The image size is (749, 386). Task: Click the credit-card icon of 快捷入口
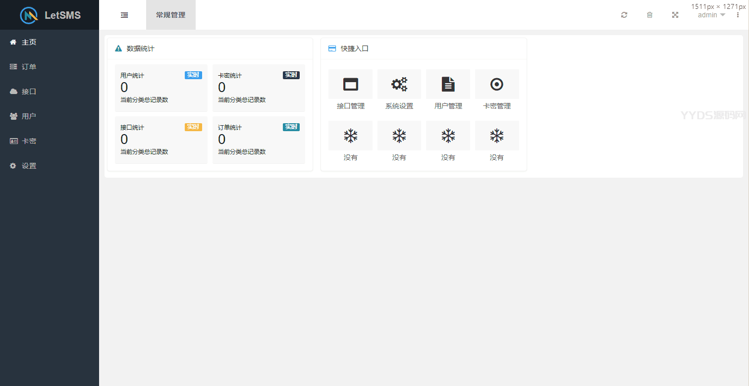pos(332,48)
